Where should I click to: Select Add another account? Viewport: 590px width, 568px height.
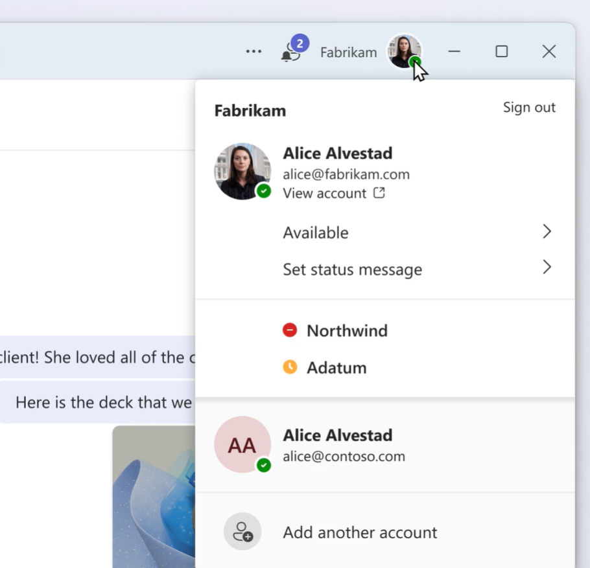tap(360, 532)
